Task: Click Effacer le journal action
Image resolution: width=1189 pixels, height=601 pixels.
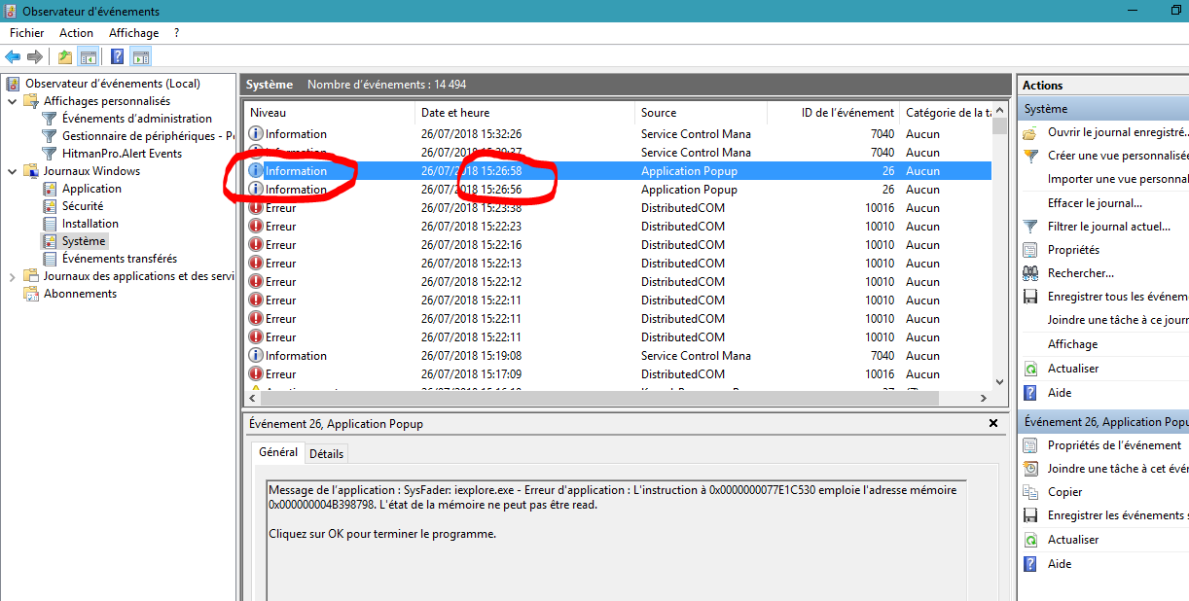Action: click(x=1095, y=203)
